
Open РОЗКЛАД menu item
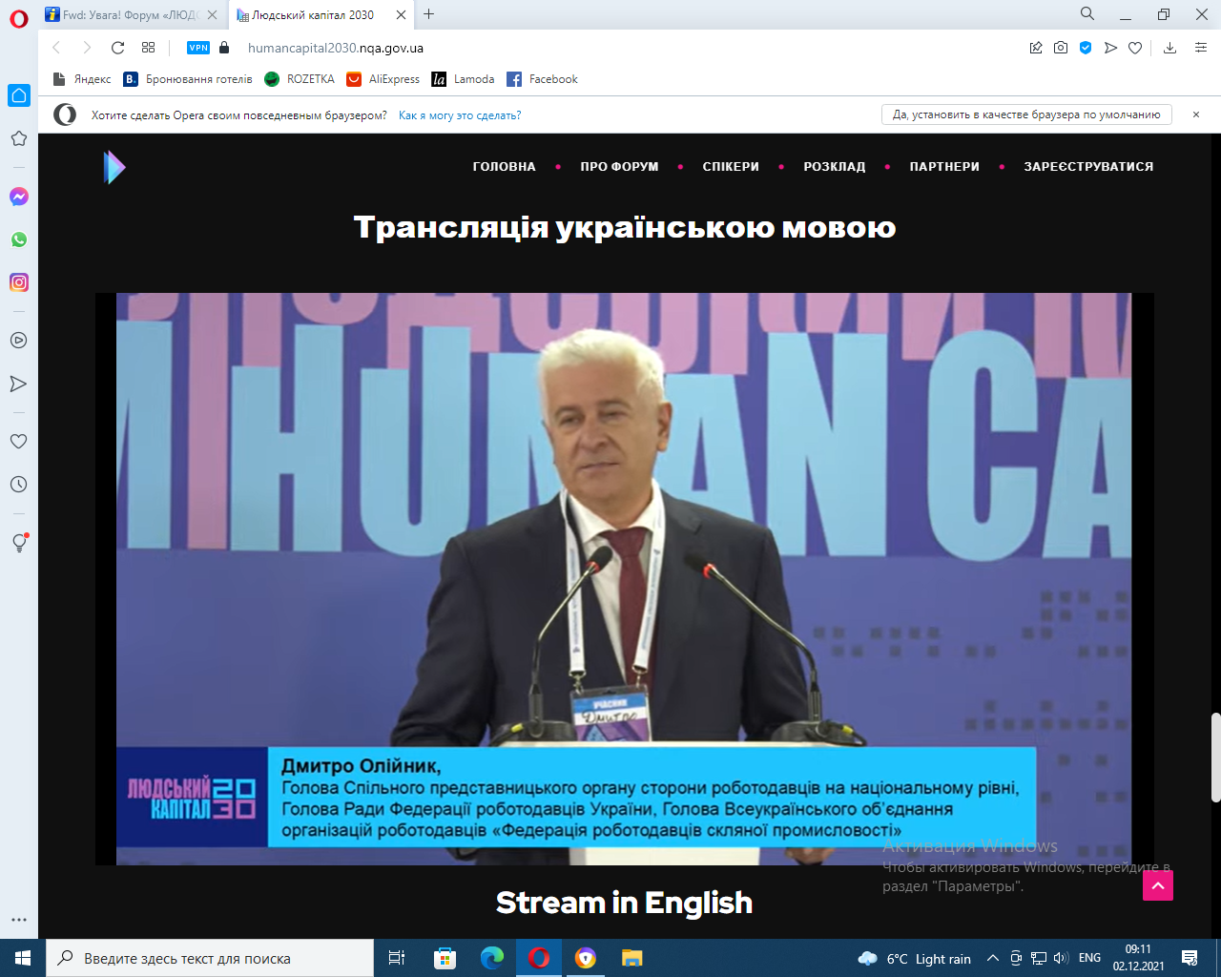click(835, 167)
